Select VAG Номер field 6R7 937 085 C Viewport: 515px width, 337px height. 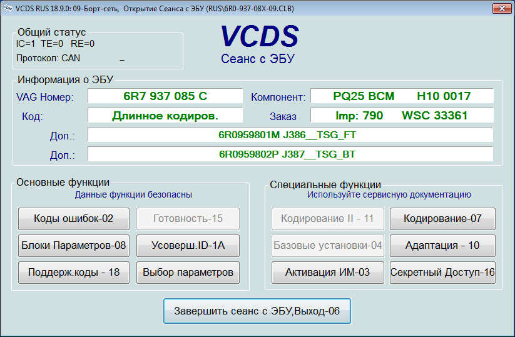tap(165, 96)
